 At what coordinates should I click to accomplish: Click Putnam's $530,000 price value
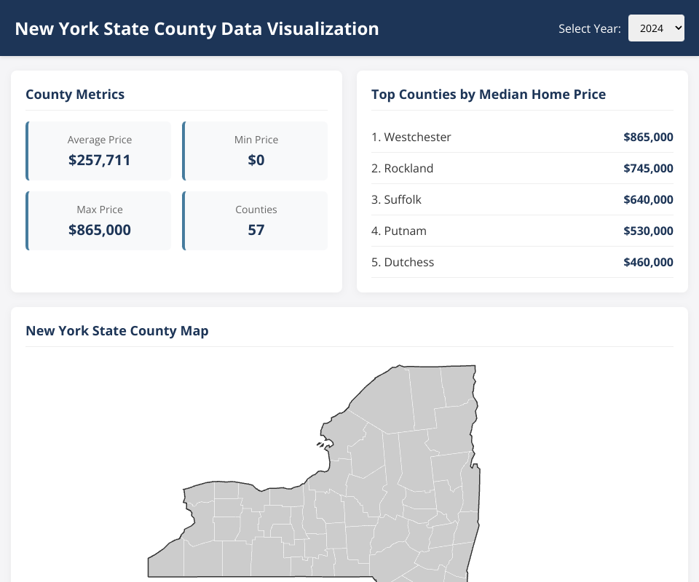click(648, 231)
